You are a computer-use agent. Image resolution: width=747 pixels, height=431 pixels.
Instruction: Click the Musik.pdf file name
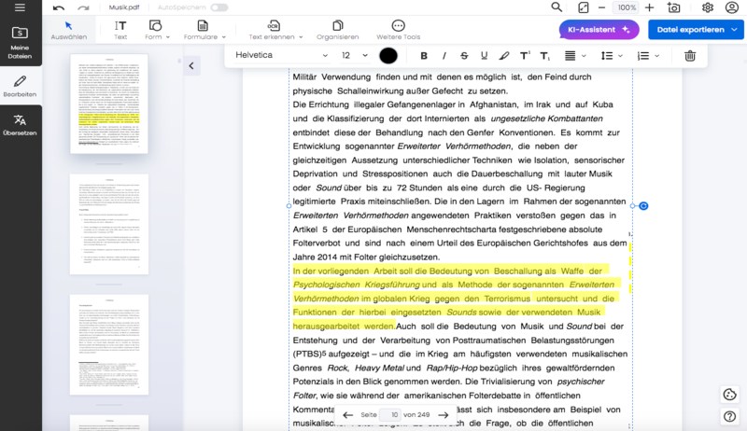coord(124,7)
